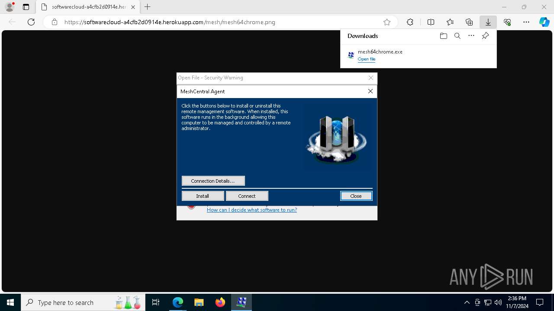Open Task View on the taskbar
The width and height of the screenshot is (554, 311).
tap(156, 302)
